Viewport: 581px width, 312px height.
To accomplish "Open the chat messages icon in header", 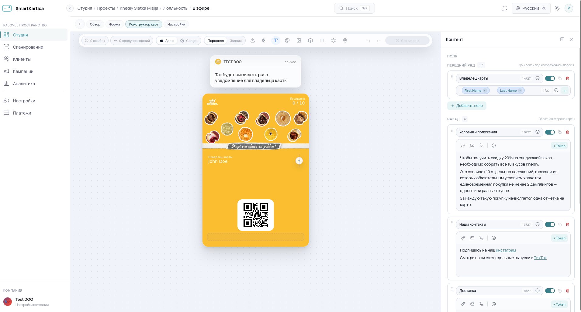I will pos(505,8).
